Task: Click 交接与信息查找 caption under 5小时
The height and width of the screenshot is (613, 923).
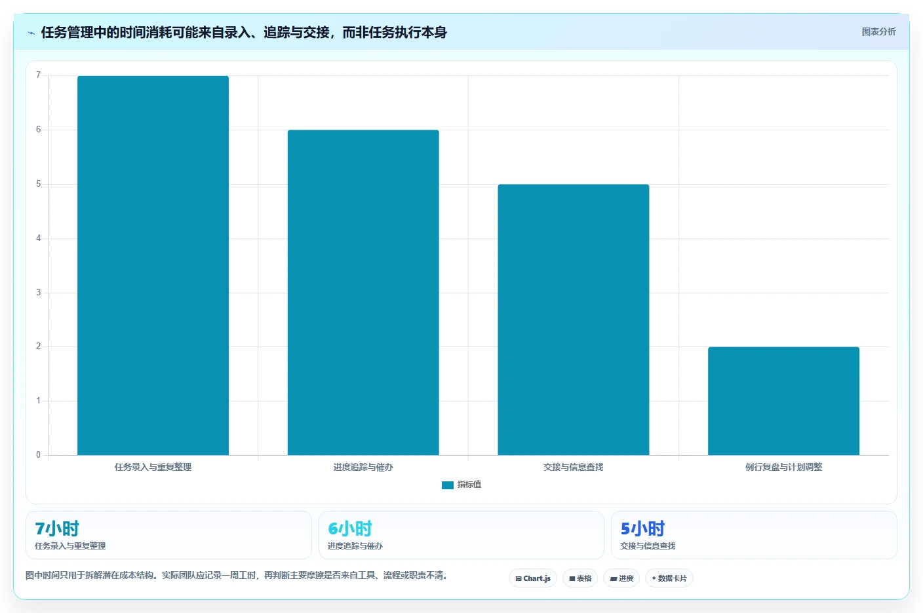Action: click(x=648, y=546)
